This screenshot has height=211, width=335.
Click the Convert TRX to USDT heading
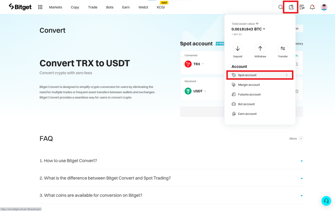point(85,63)
